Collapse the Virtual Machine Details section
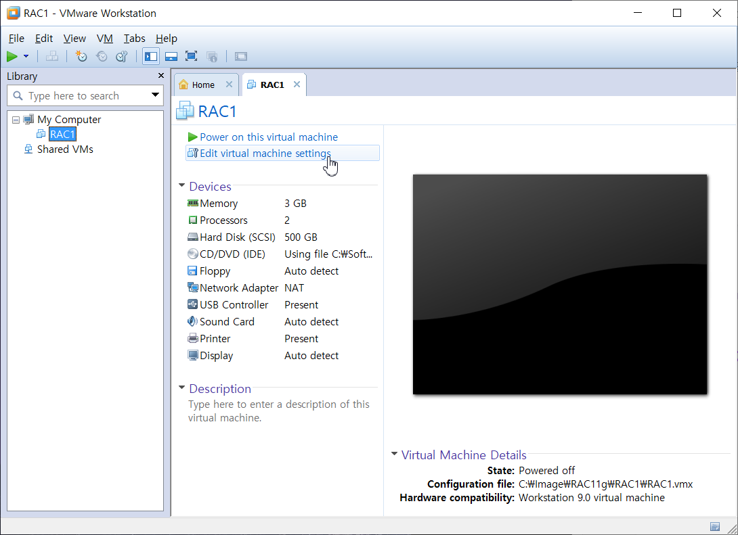This screenshot has height=535, width=738. pyautogui.click(x=395, y=454)
